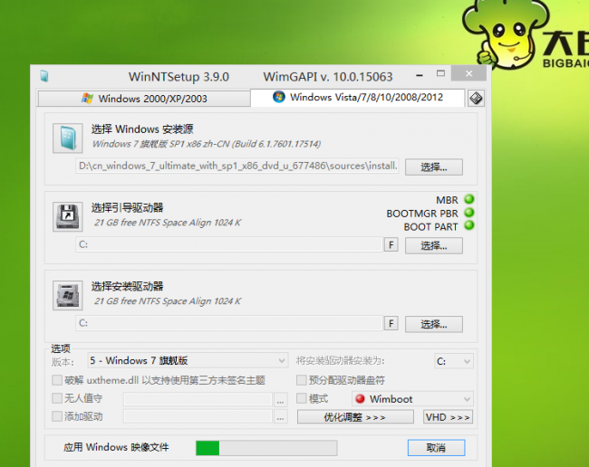The width and height of the screenshot is (589, 467).
Task: Toggle the 无人值守 unattended checkbox
Action: 57,398
